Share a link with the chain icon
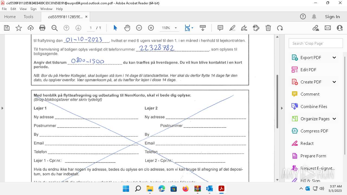Viewport: 347px width, 195px height. [316, 28]
